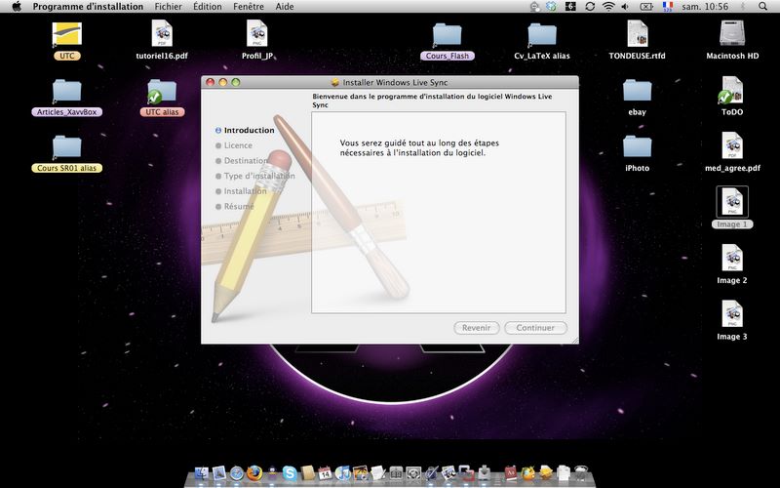The image size is (780, 488).
Task: Select the Profil_JP file on the desktop
Action: click(257, 40)
